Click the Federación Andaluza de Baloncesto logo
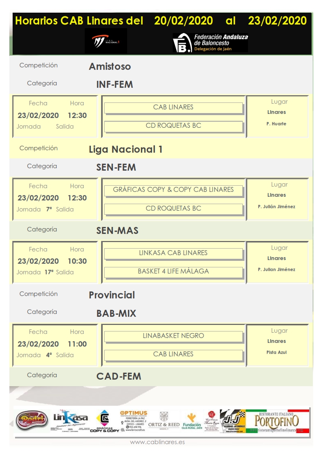 point(210,43)
